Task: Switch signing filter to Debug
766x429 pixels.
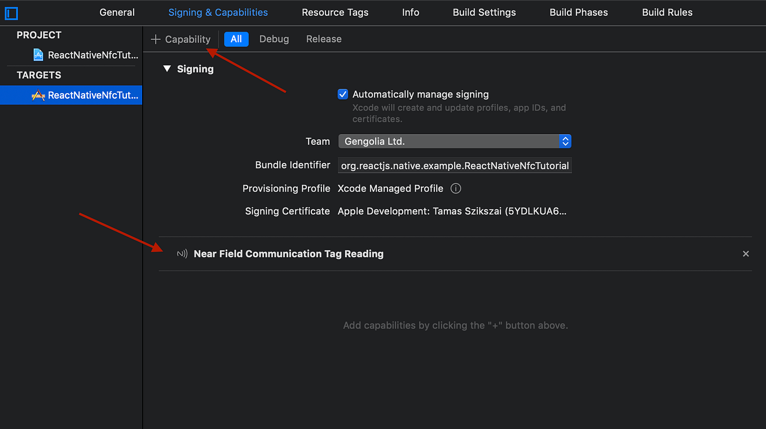Action: [x=274, y=39]
